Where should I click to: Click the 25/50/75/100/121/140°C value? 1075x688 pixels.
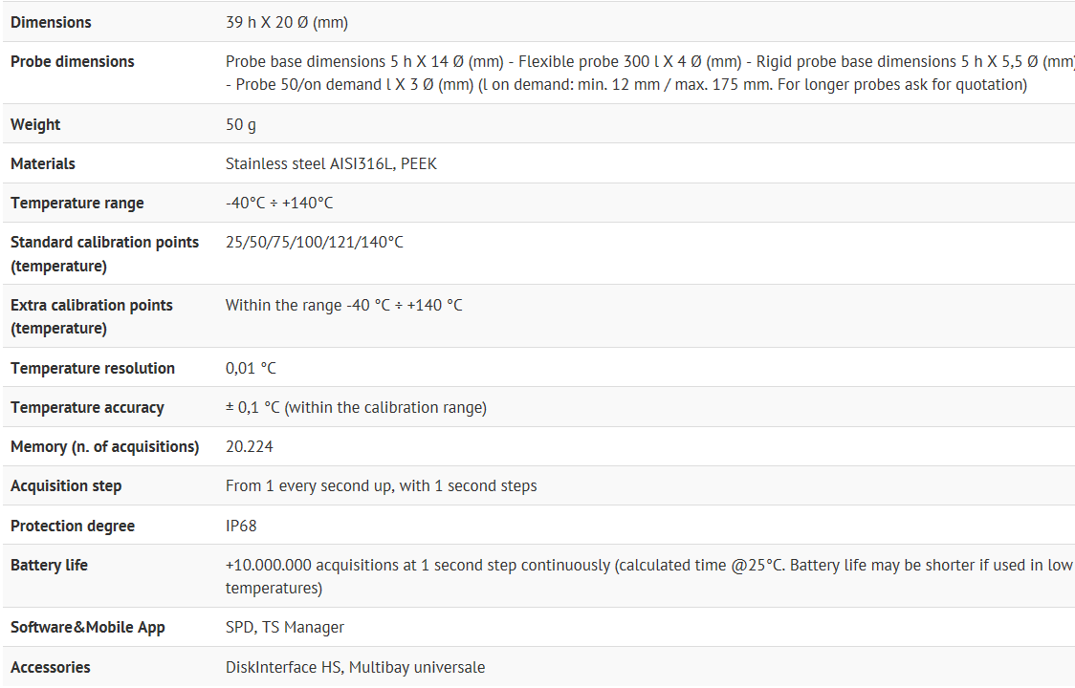(315, 242)
